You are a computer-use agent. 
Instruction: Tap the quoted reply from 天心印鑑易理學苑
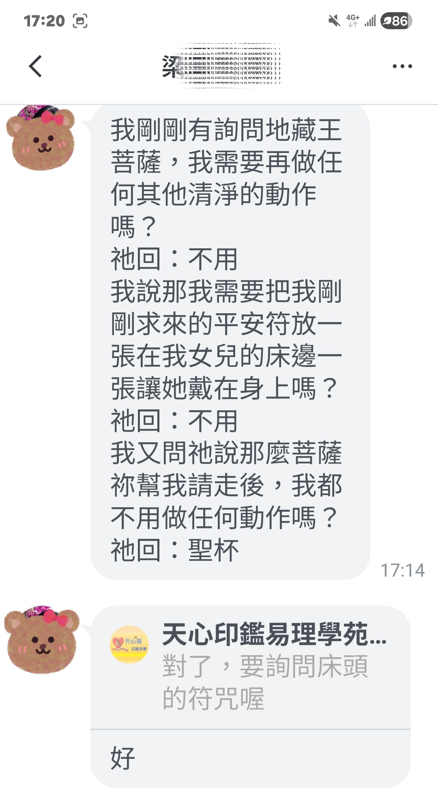251,667
